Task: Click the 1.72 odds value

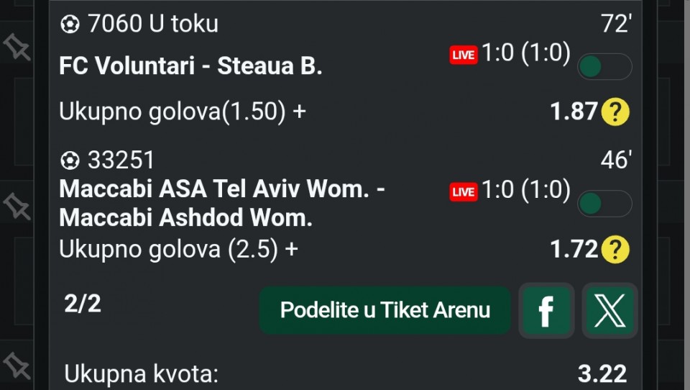Action: (574, 249)
